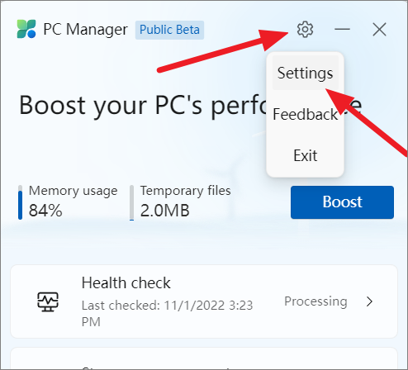This screenshot has height=370, width=408.
Task: Click the PC Manager title text
Action: pos(85,30)
